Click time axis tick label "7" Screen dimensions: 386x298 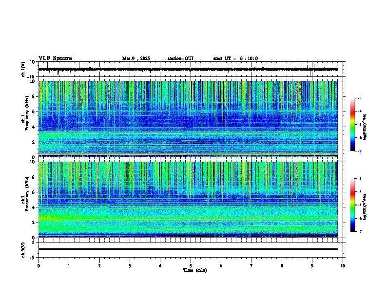251,266
